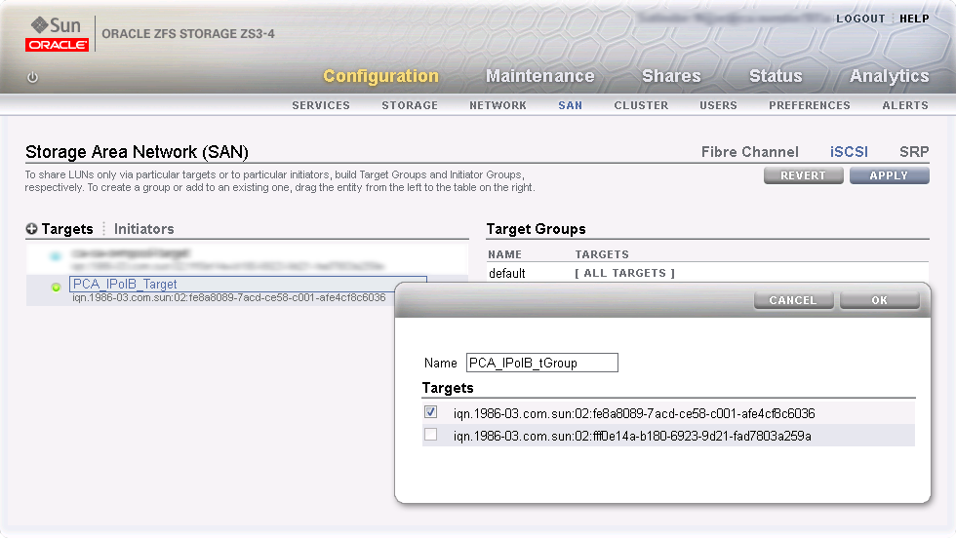Click CANCEL in the target group dialog
This screenshot has width=956, height=538.
pyautogui.click(x=792, y=300)
